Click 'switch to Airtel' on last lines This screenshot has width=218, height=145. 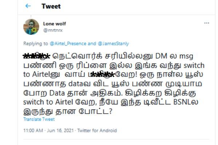coord(48,102)
